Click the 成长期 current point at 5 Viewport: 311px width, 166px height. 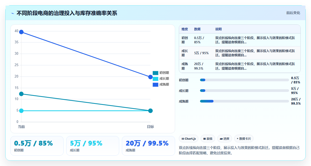coord(21,111)
